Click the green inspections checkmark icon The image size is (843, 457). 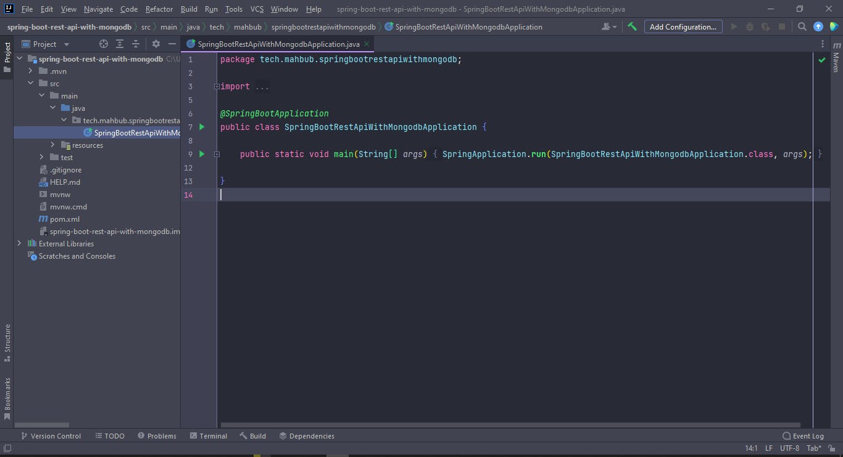[821, 60]
